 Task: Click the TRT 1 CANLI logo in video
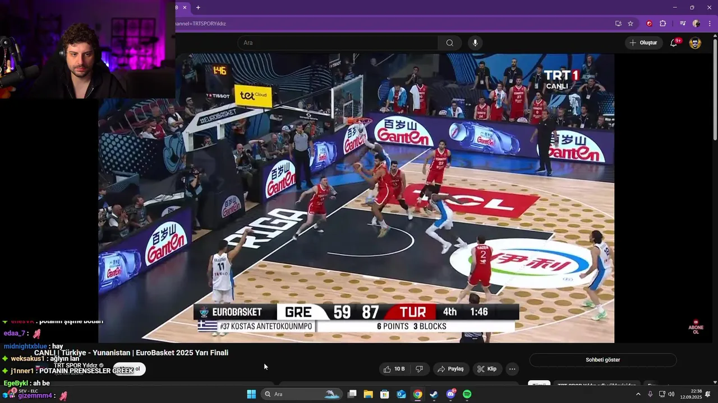point(561,78)
